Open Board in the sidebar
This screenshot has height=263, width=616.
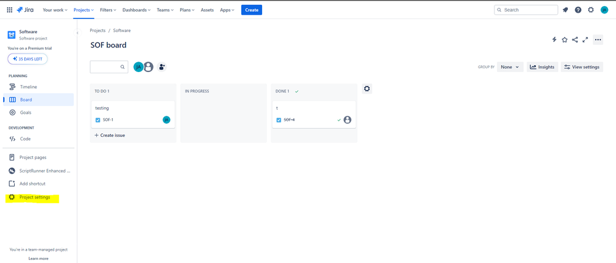pyautogui.click(x=38, y=100)
